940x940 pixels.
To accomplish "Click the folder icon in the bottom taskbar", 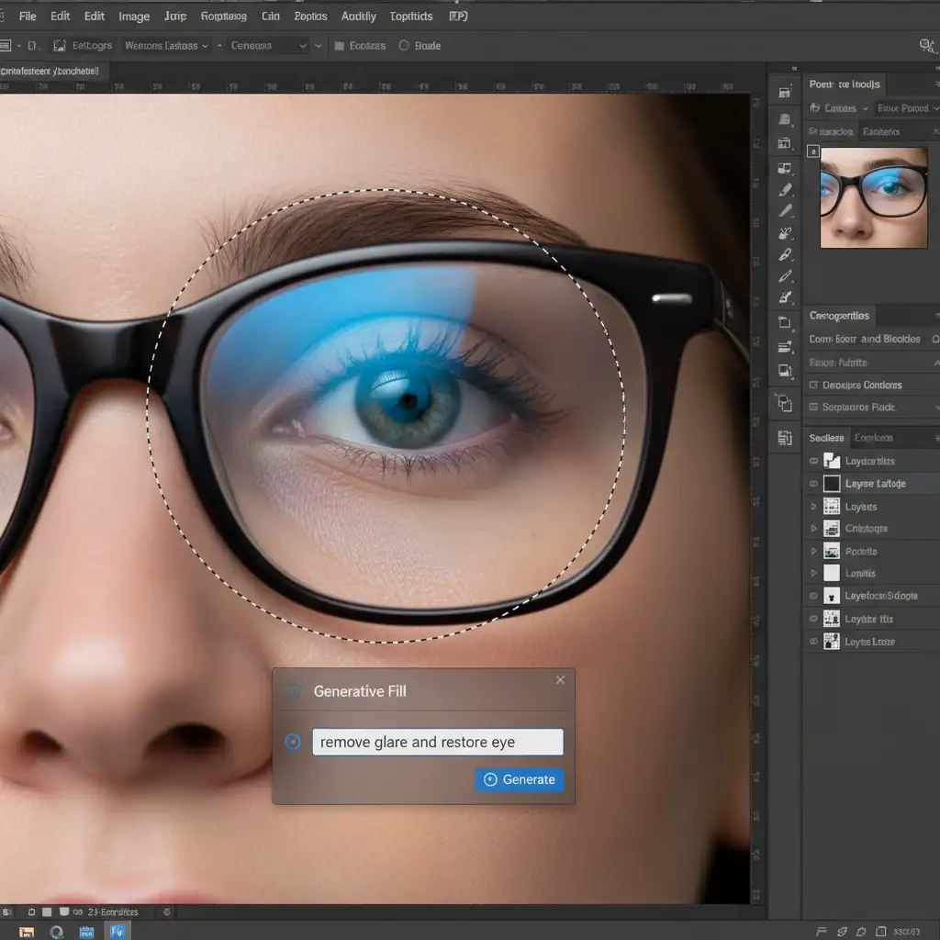I will click(x=27, y=931).
